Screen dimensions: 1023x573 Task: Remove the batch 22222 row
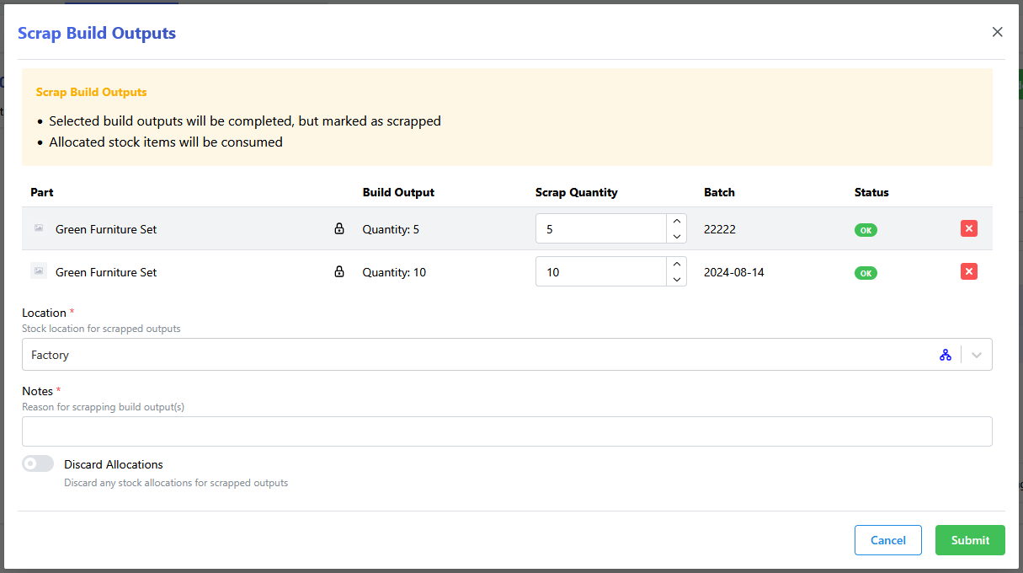pos(968,228)
